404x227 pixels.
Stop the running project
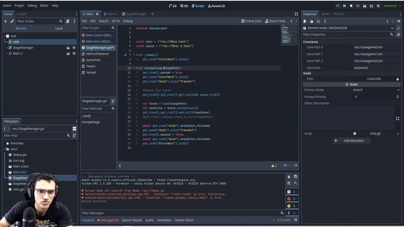[351, 6]
